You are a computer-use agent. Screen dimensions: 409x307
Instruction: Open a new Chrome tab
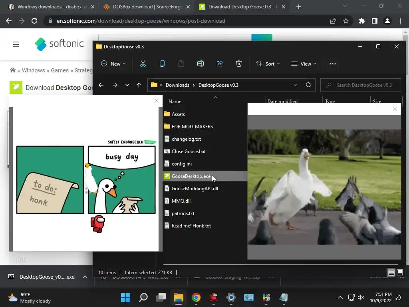click(299, 7)
